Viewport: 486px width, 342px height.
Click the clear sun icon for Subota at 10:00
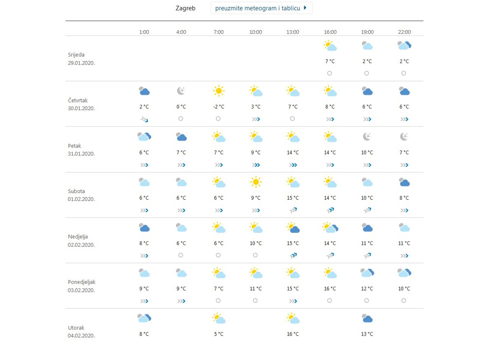[256, 182]
